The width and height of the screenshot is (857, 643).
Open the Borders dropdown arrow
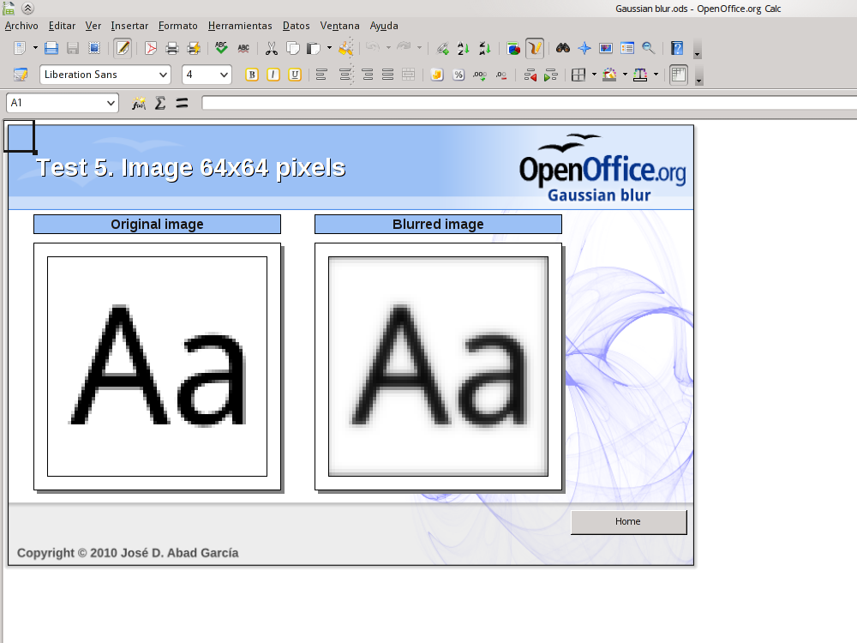(594, 75)
